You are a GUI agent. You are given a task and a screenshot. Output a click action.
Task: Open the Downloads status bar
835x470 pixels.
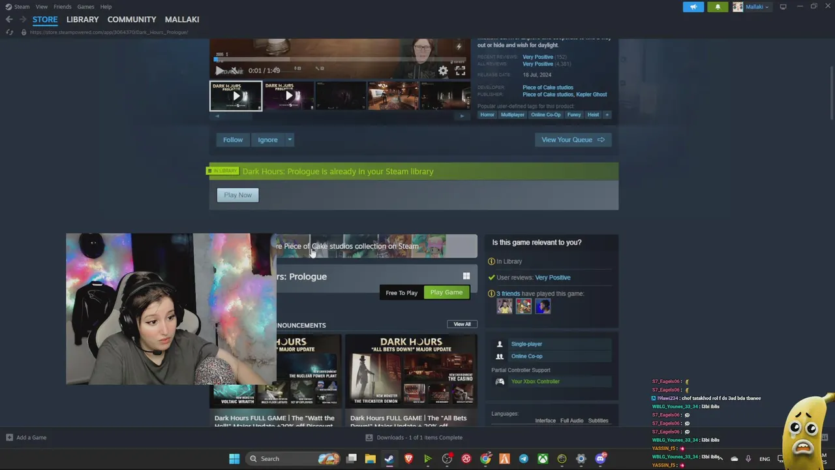tap(414, 437)
